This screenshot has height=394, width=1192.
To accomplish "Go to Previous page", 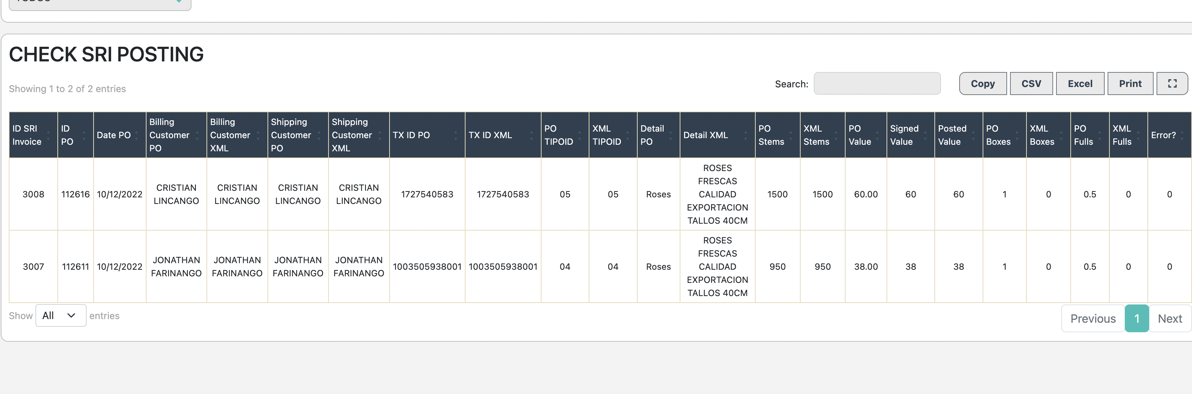I will point(1093,319).
